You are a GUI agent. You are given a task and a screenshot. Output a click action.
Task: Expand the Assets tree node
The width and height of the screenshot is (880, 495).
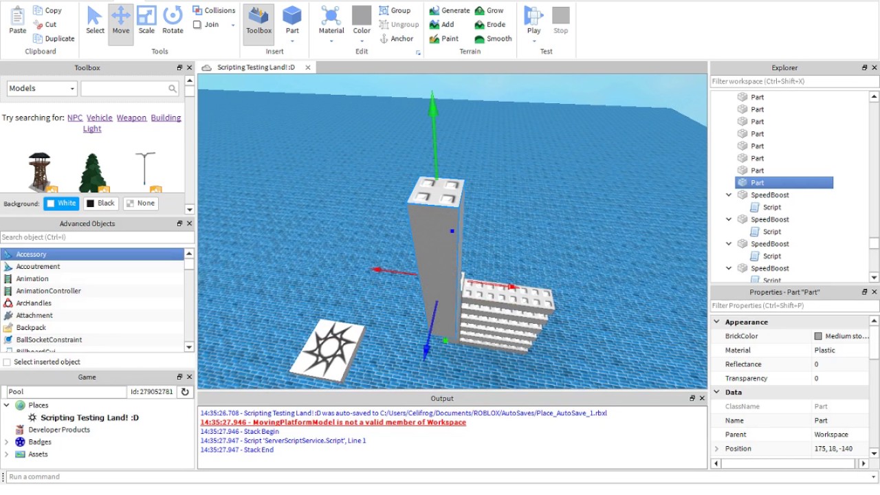8,454
